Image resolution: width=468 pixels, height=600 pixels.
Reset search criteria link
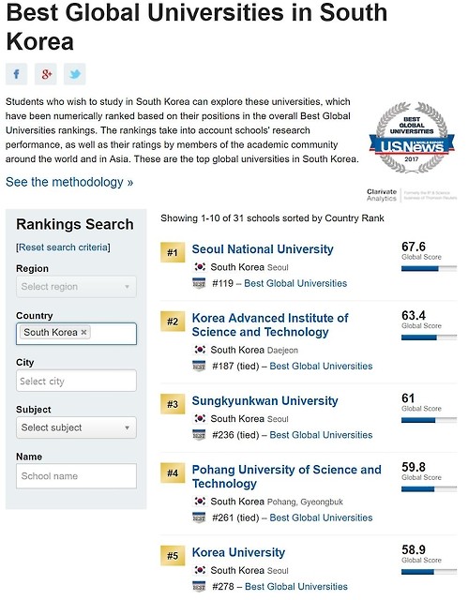[x=63, y=247]
